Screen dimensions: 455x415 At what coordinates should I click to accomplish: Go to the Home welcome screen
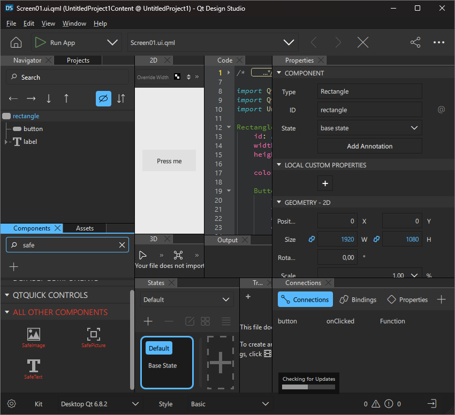(16, 42)
